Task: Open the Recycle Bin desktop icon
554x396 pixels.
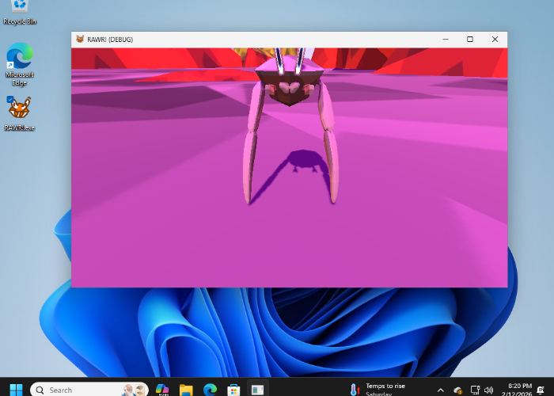Action: point(20,8)
